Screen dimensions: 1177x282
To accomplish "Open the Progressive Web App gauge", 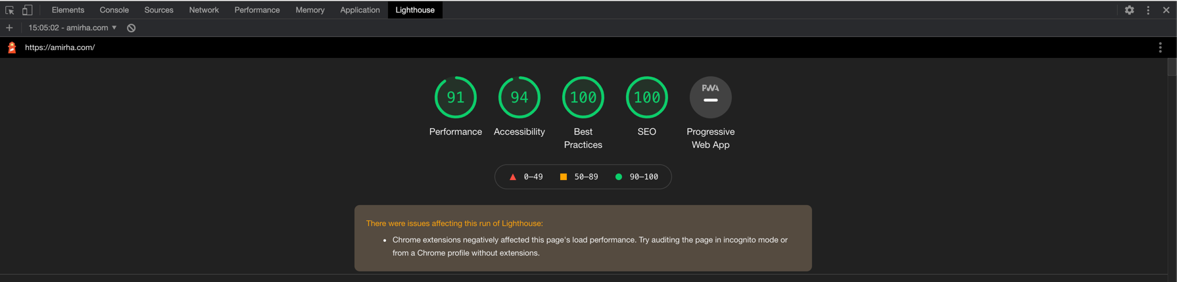I will coord(711,97).
